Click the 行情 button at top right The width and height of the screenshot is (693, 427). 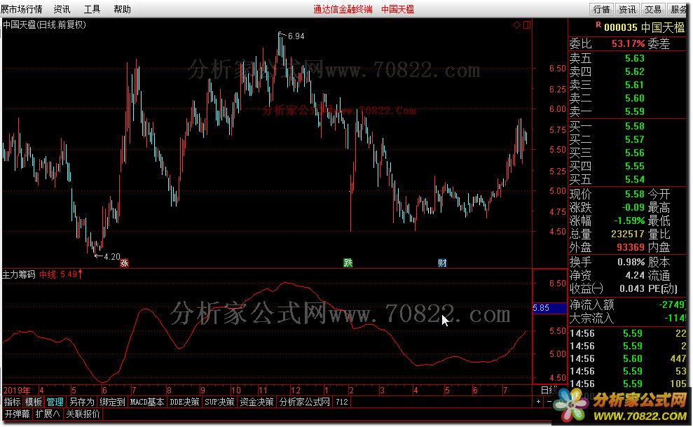601,9
